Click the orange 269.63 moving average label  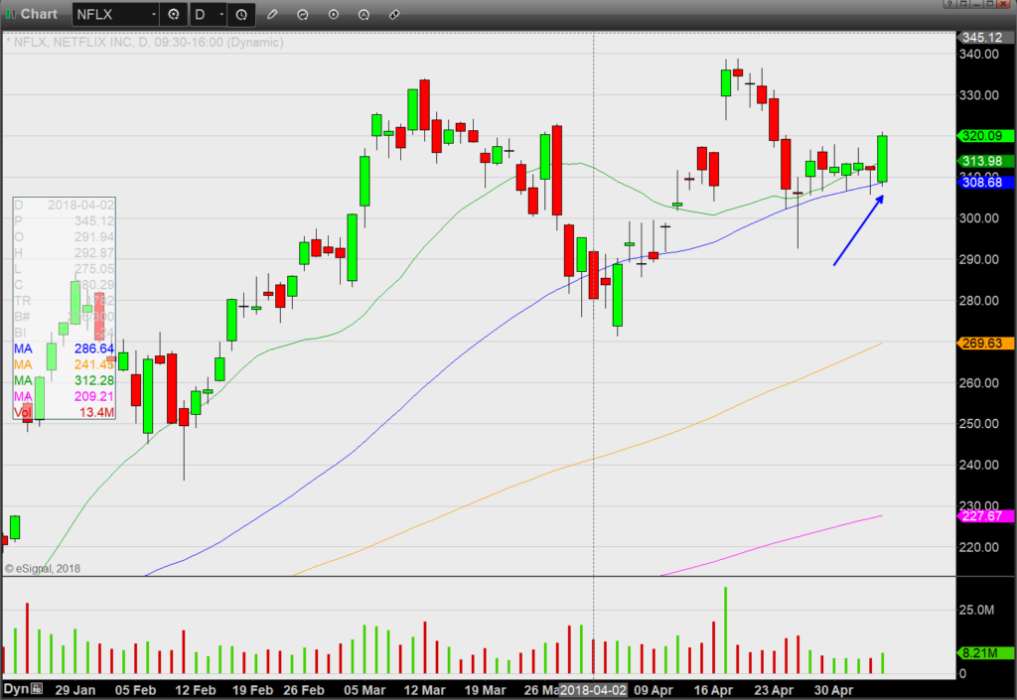click(x=985, y=343)
